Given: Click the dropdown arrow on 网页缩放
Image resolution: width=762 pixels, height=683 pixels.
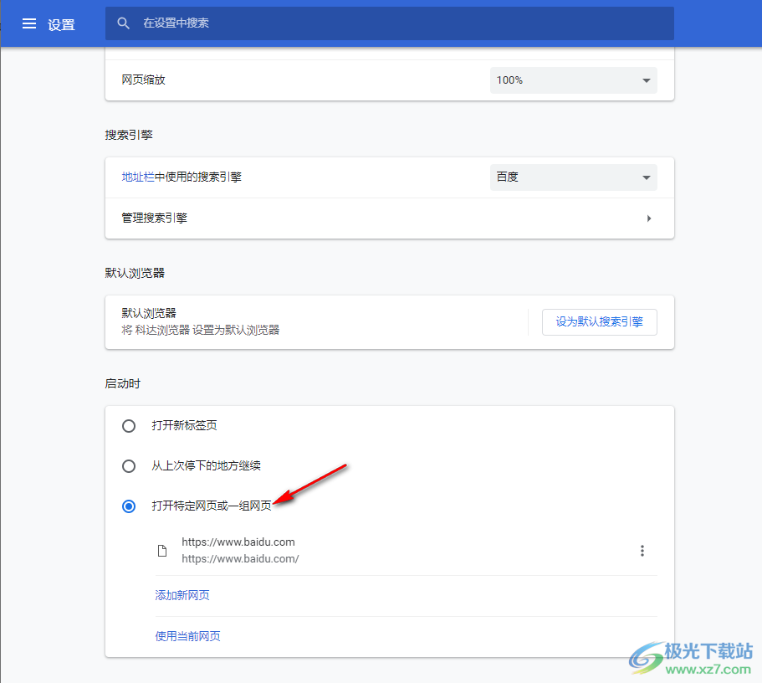Looking at the screenshot, I should [646, 80].
